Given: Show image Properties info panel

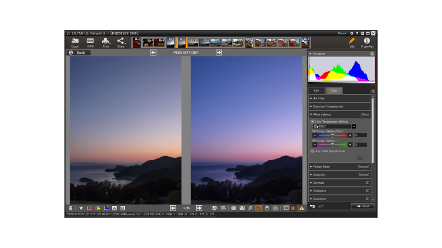Looking at the screenshot, I should (x=367, y=42).
